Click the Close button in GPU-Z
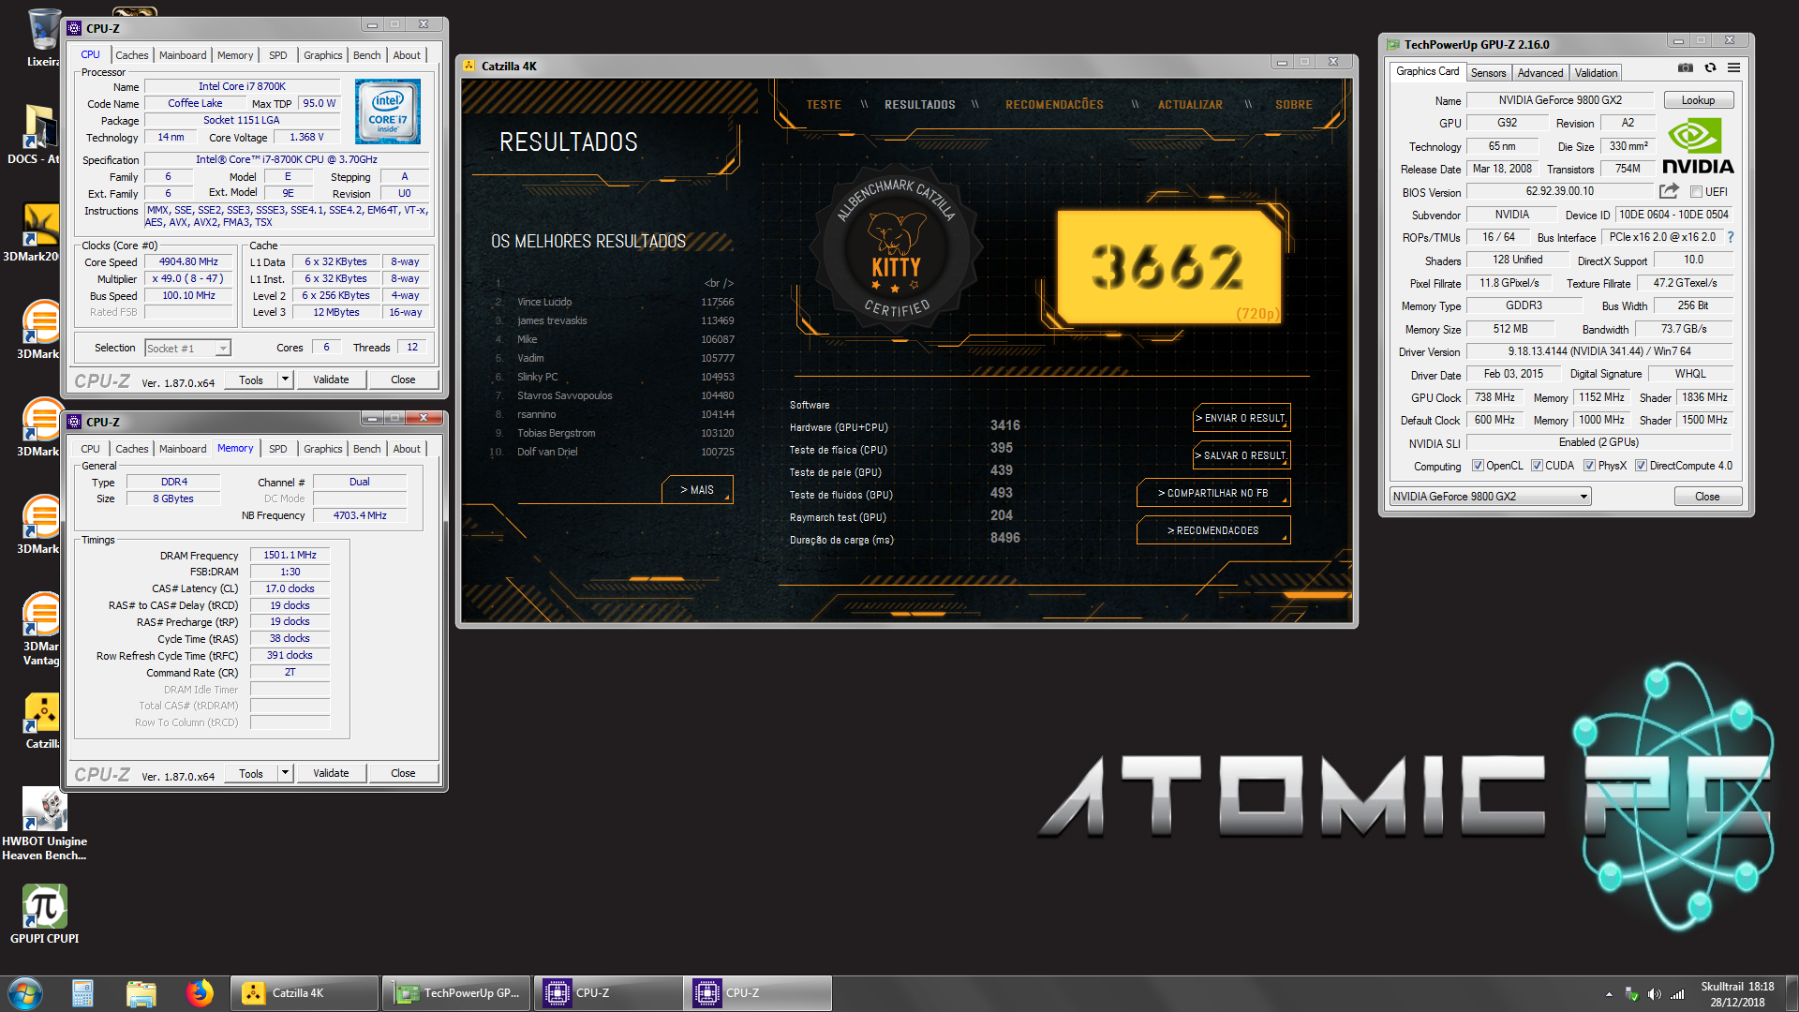Screen dimensions: 1799x1012 pos(1707,497)
